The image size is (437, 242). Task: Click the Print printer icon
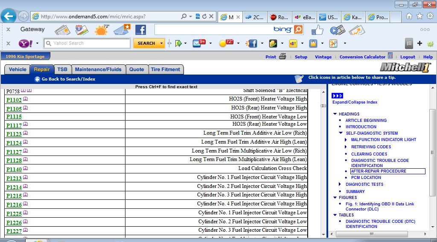pos(282,56)
